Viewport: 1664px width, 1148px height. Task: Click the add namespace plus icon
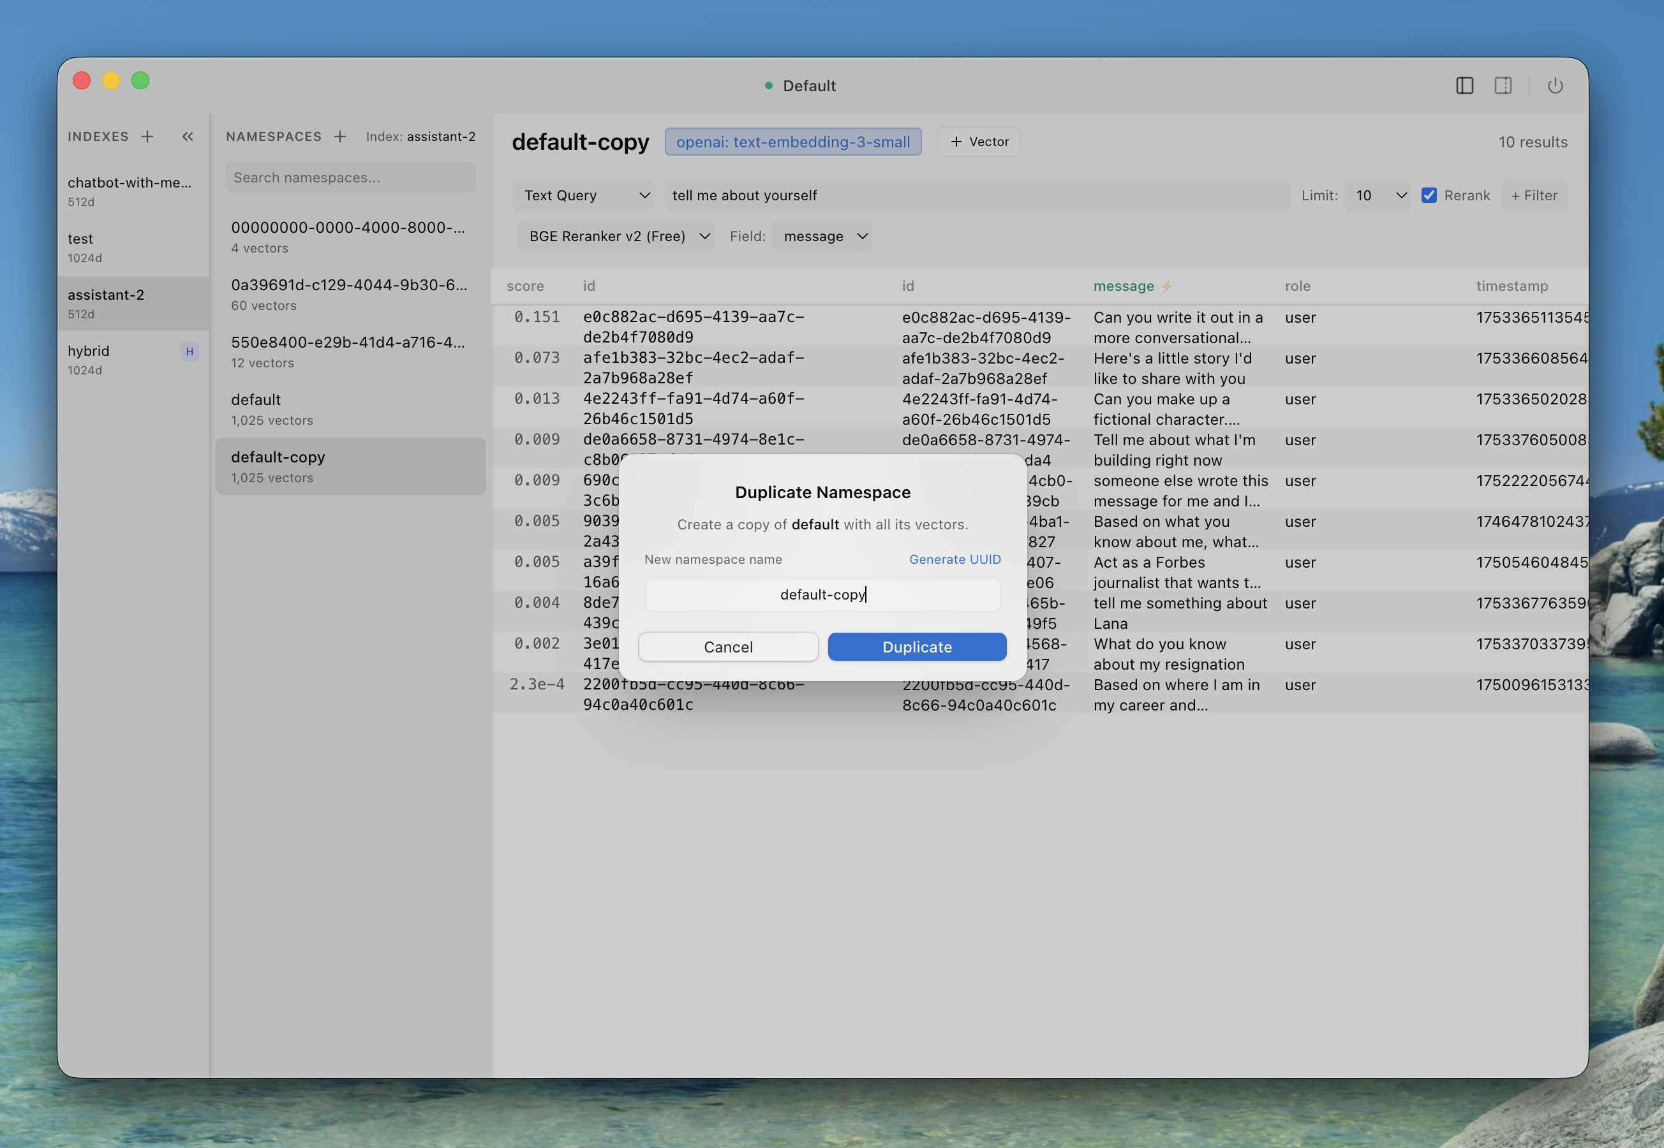click(340, 136)
